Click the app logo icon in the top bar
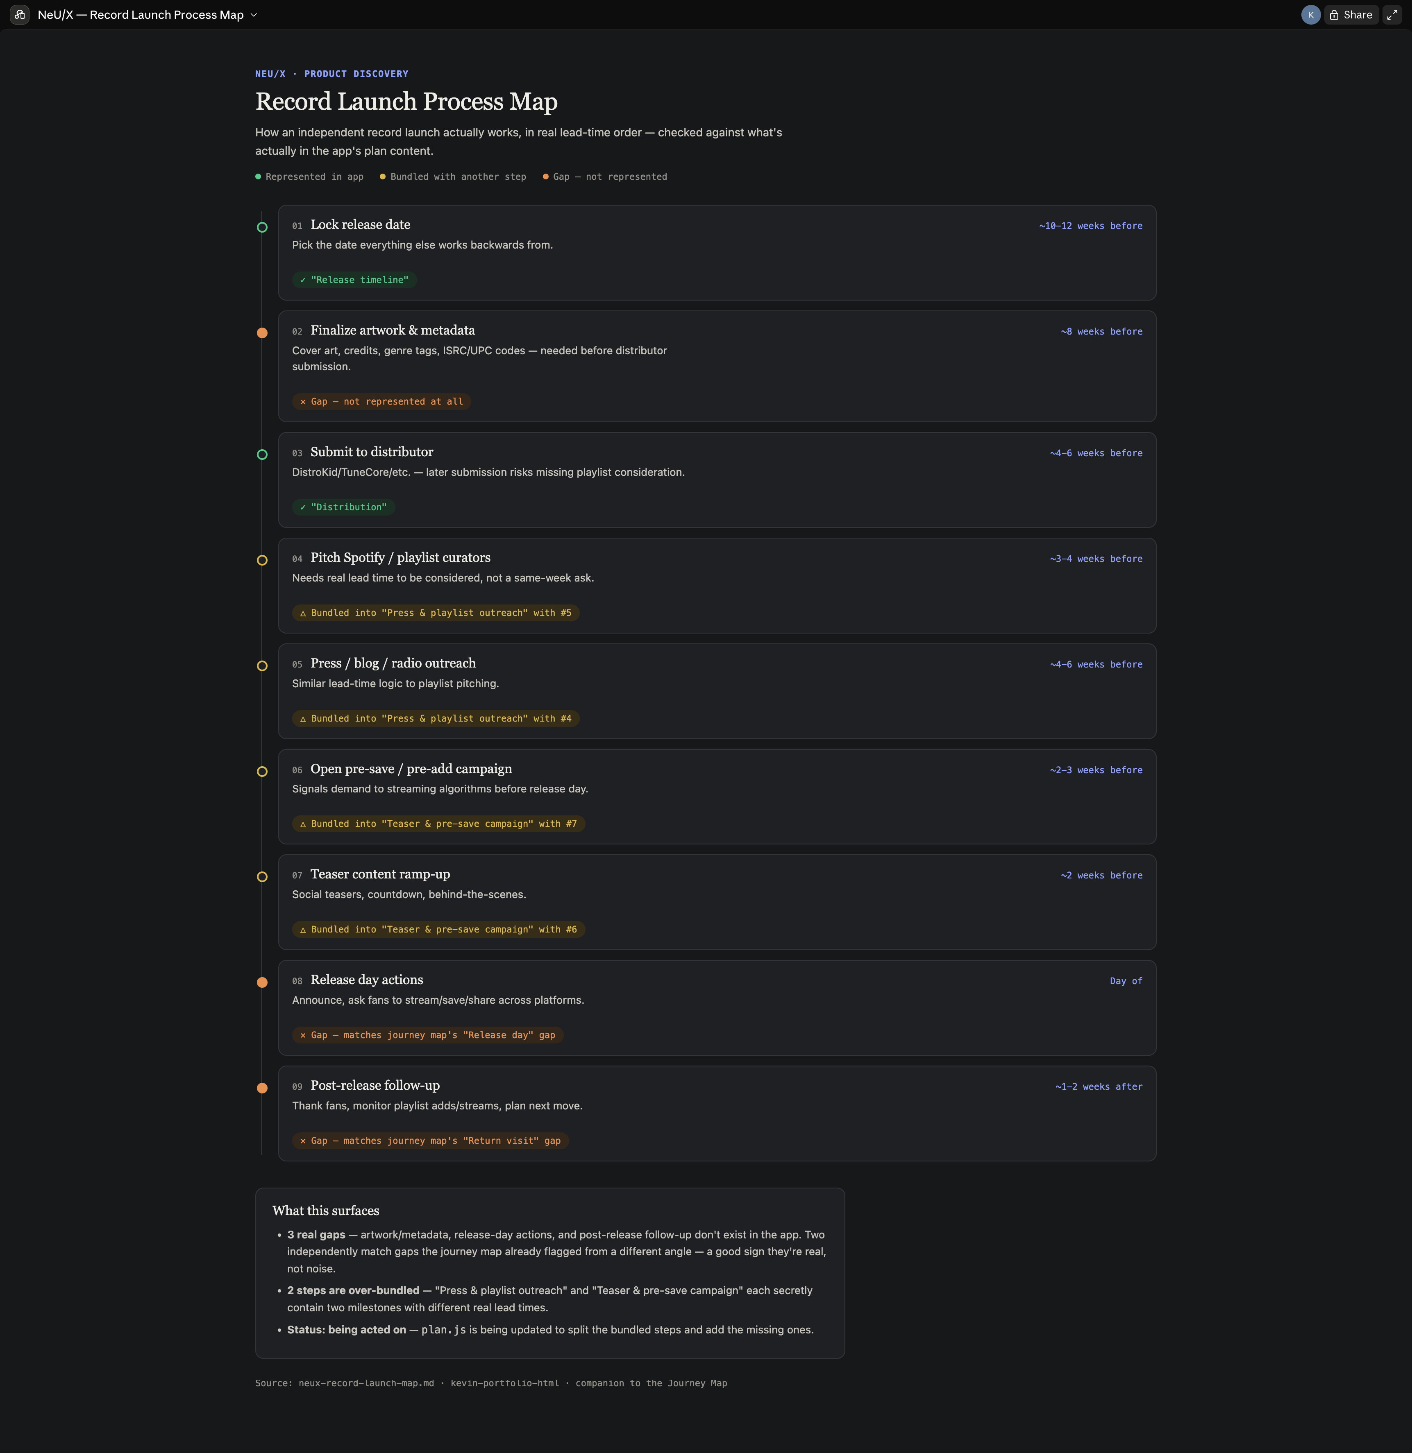The image size is (1412, 1453). click(x=20, y=15)
